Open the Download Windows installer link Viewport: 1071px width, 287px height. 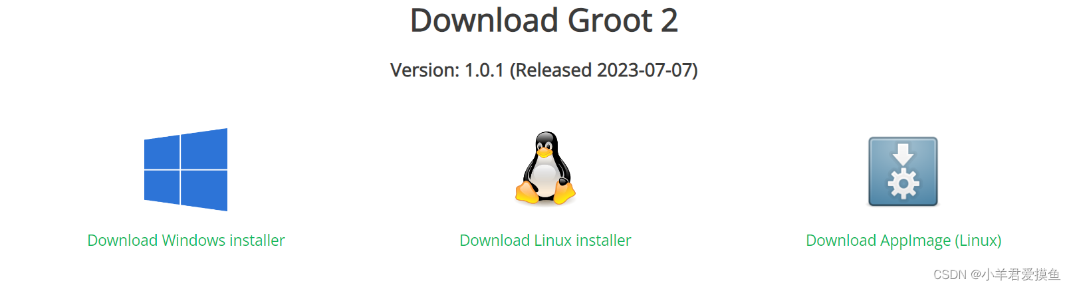(x=186, y=240)
